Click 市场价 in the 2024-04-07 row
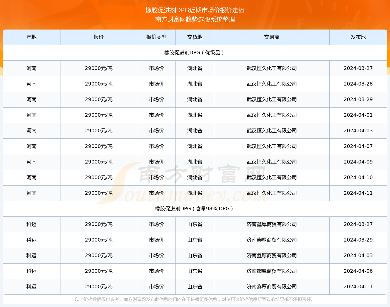Viewport: 390px width, 307px height. point(156,146)
